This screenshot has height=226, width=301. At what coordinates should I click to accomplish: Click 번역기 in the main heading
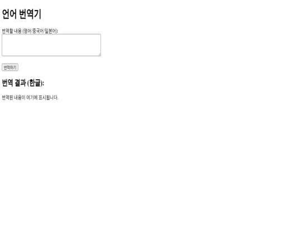[x=30, y=14]
